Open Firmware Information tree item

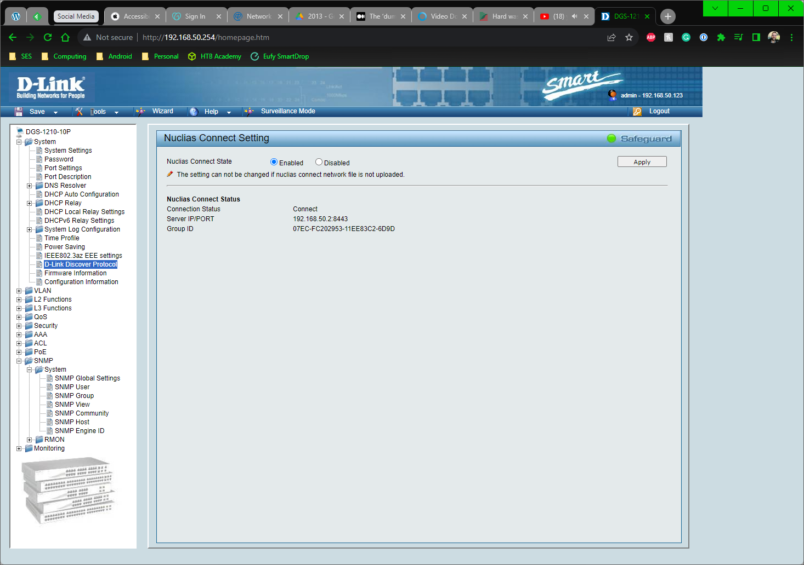click(x=76, y=273)
